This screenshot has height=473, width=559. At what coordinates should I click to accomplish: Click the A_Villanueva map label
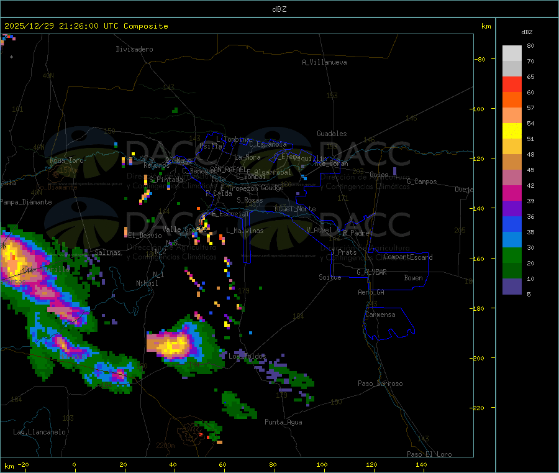(x=324, y=62)
